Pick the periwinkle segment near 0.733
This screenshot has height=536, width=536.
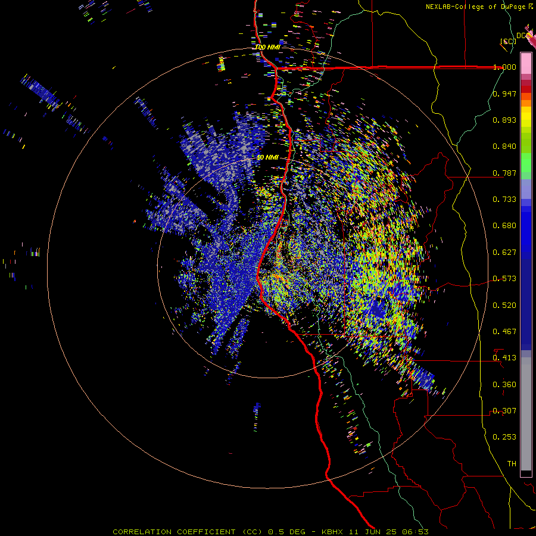pyautogui.click(x=526, y=189)
